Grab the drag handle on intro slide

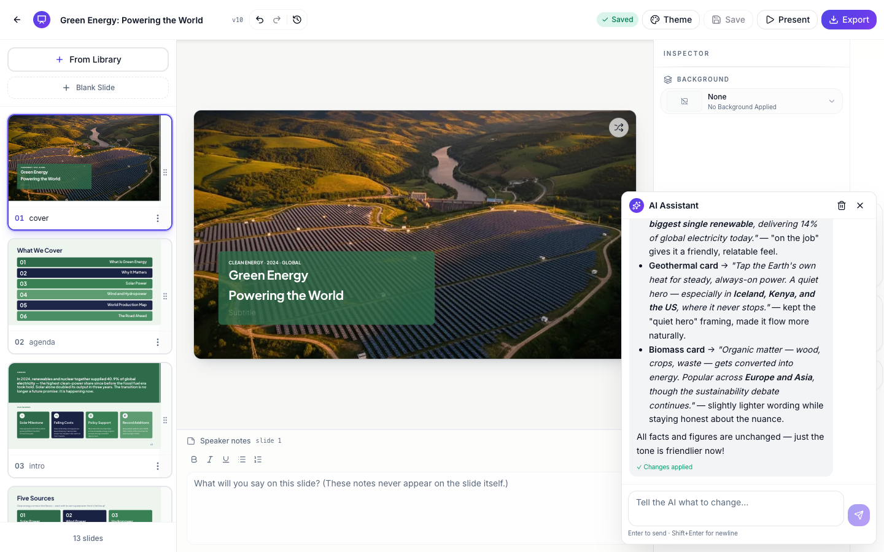coord(165,420)
